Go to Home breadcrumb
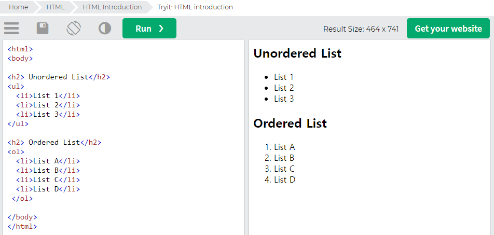Image resolution: width=494 pixels, height=235 pixels. pyautogui.click(x=18, y=7)
